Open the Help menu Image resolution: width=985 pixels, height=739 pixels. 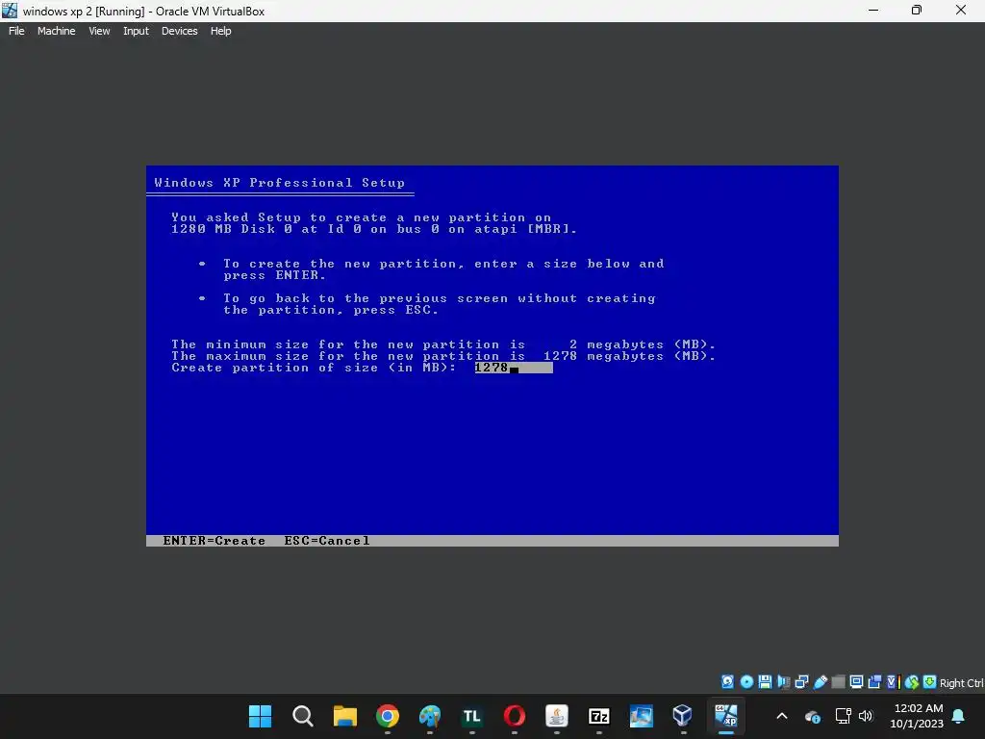[220, 31]
